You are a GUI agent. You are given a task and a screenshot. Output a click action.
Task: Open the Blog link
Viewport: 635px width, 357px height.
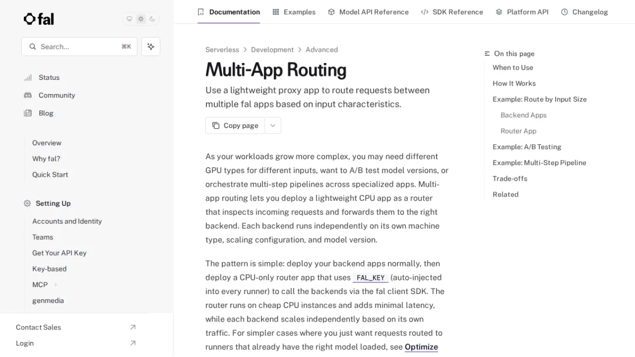point(46,113)
